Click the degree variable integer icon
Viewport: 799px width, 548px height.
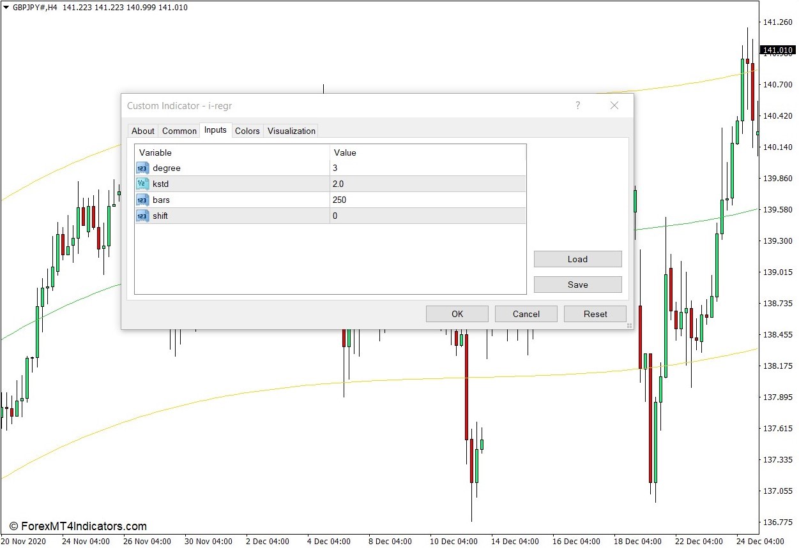pos(142,168)
